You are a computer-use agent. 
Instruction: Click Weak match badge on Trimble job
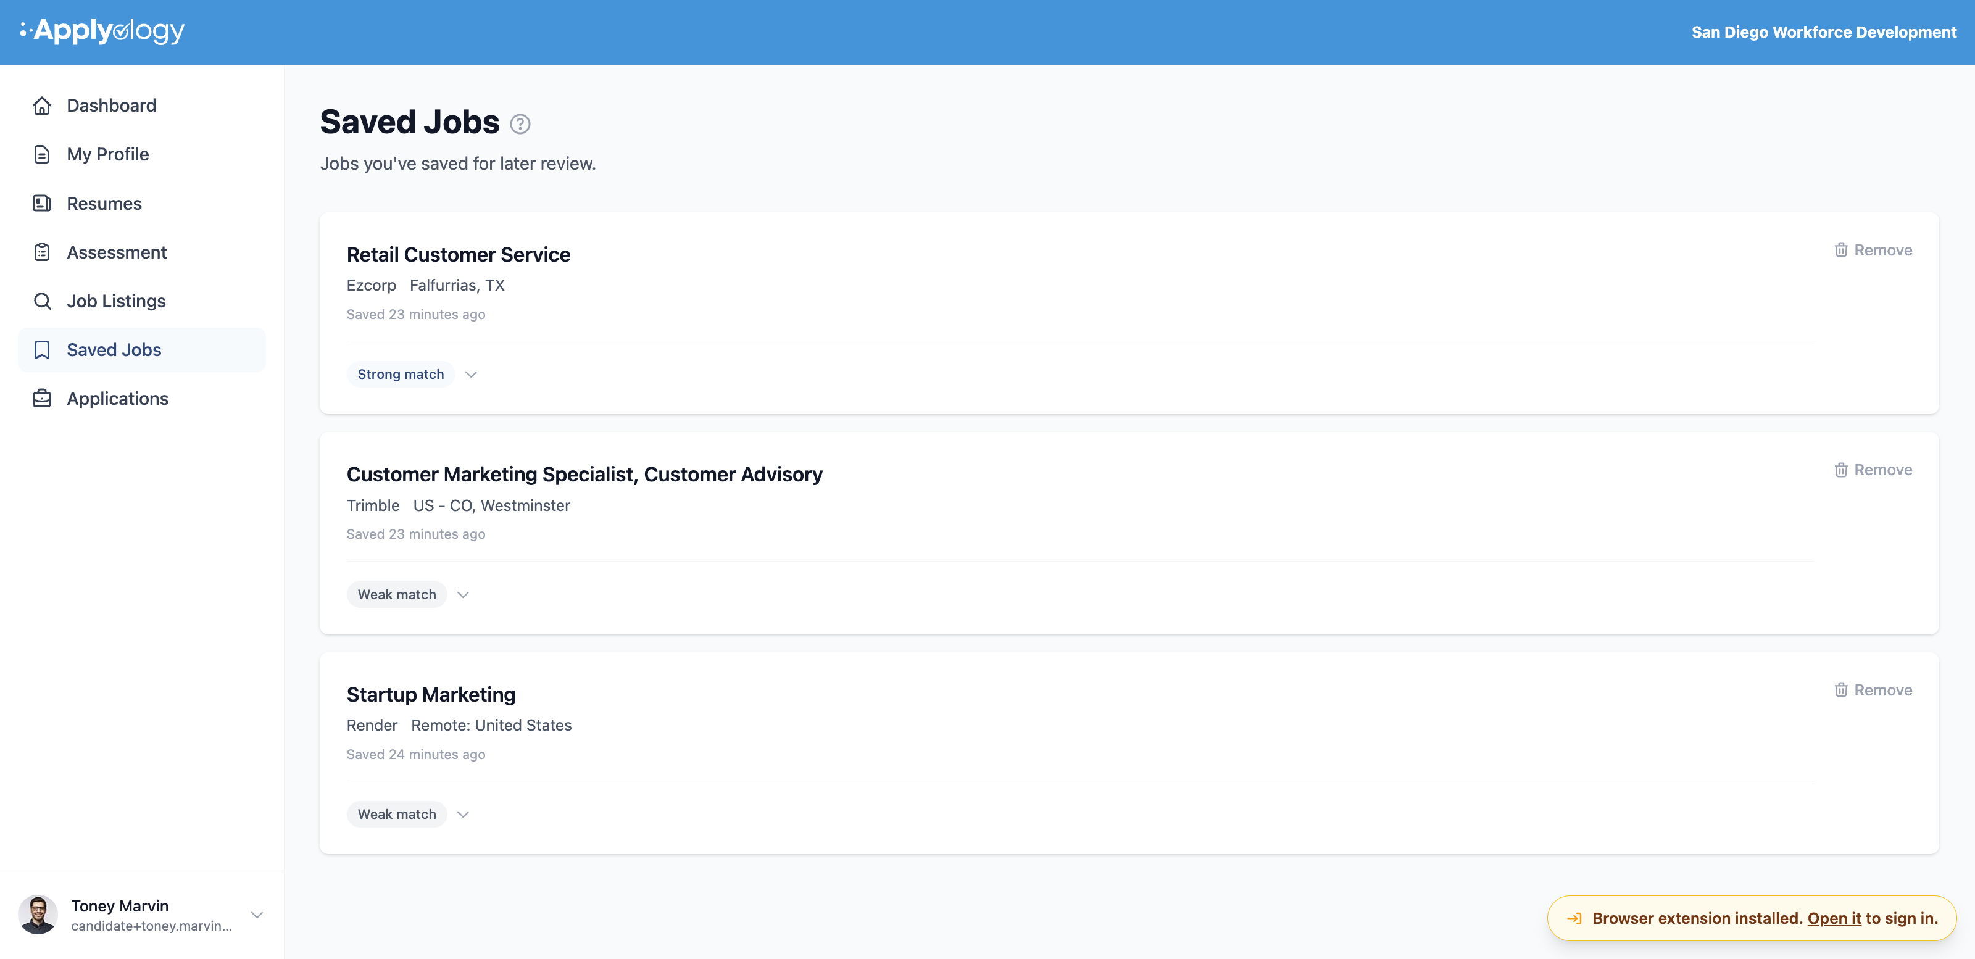tap(397, 594)
